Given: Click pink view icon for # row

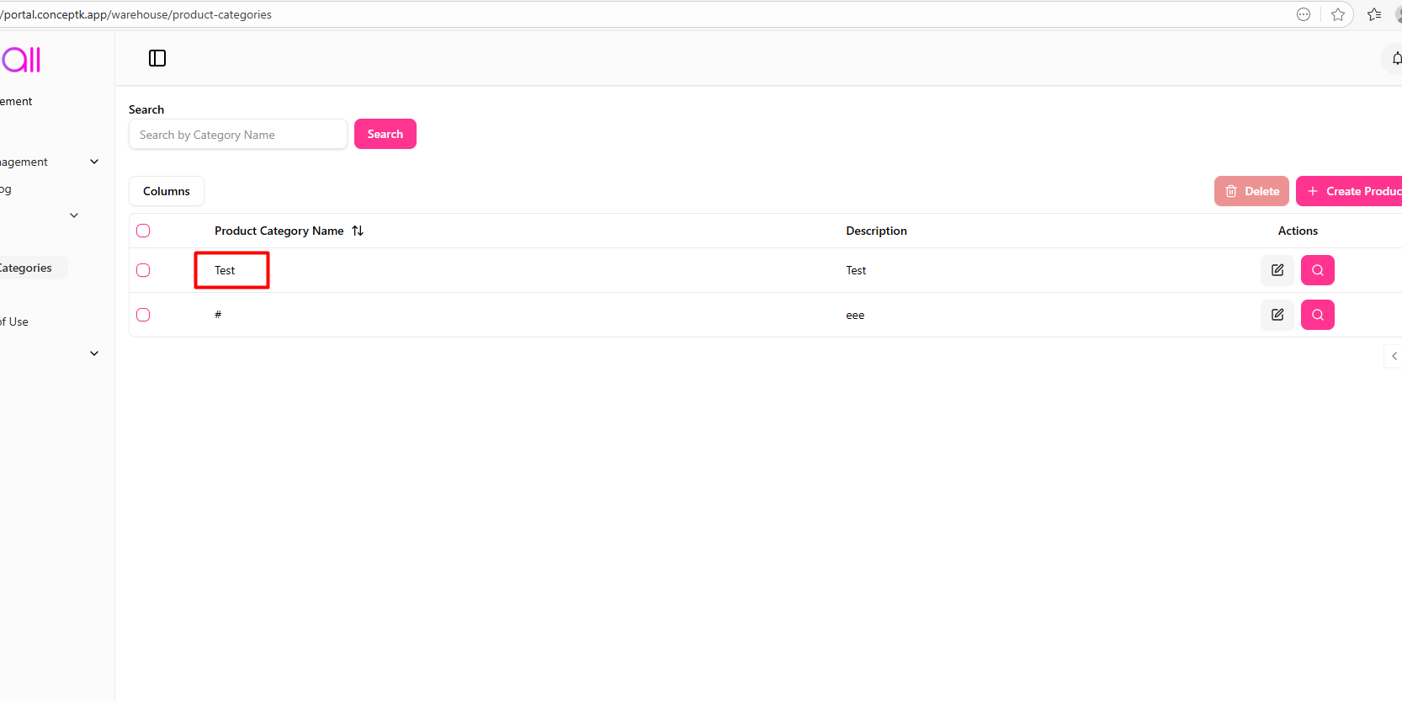Looking at the screenshot, I should [1317, 315].
